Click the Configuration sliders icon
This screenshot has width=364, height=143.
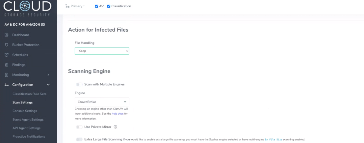7,85
